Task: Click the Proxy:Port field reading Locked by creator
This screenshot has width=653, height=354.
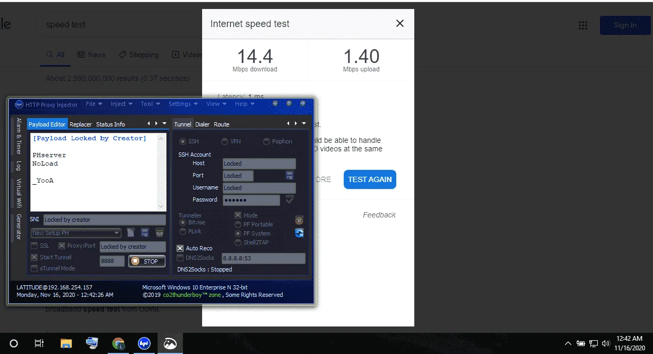Action: click(133, 247)
